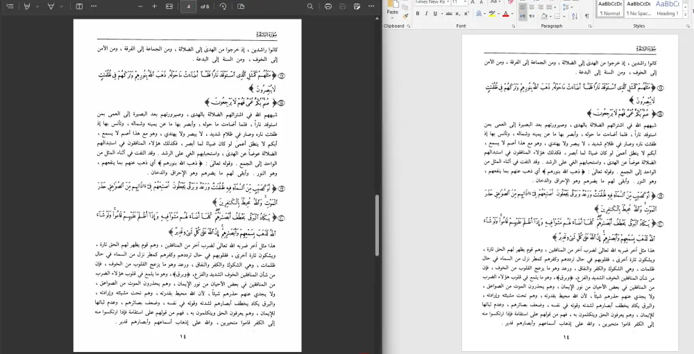This screenshot has height=354, width=694.
Task: Toggle the read aloud/page view icon in PDF toolbar
Action: pyautogui.click(x=79, y=7)
